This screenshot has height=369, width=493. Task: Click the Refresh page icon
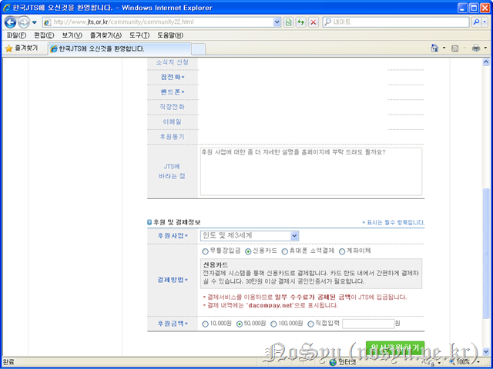coord(300,22)
